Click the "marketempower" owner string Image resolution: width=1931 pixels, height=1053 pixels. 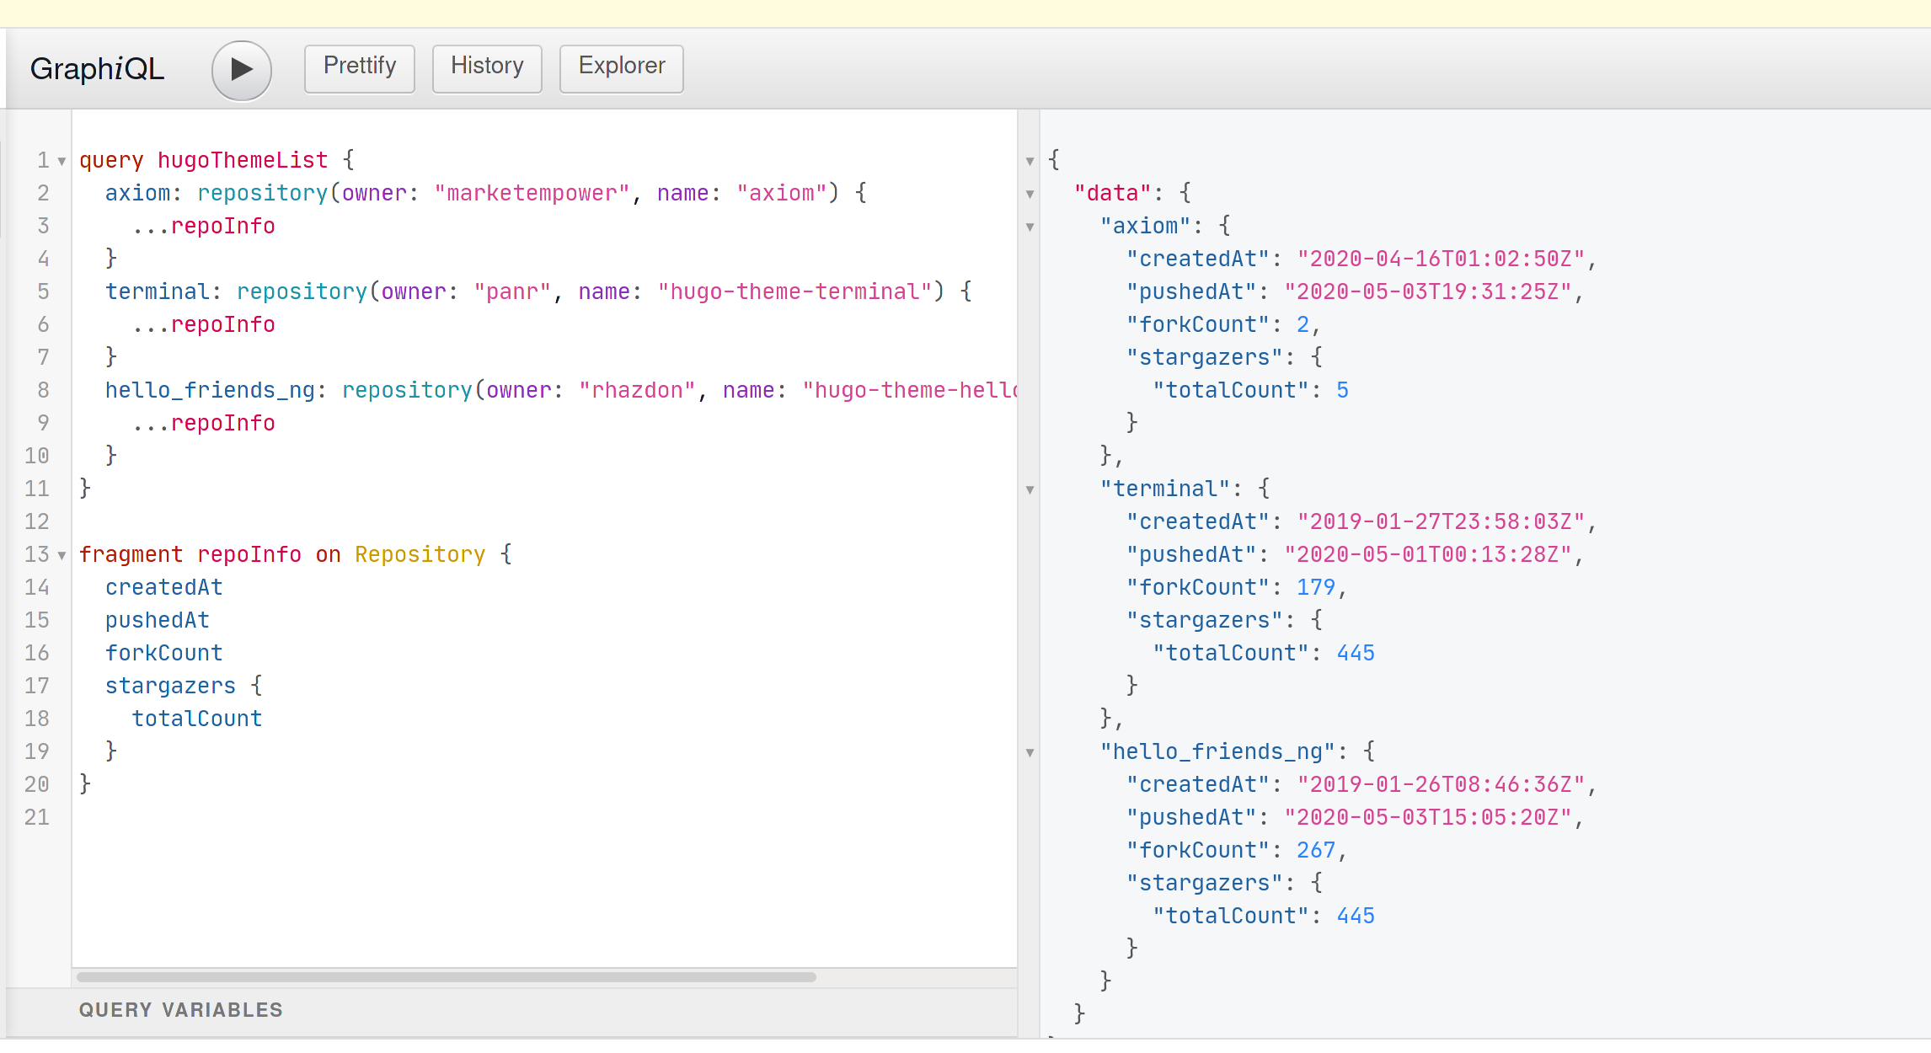pos(532,193)
